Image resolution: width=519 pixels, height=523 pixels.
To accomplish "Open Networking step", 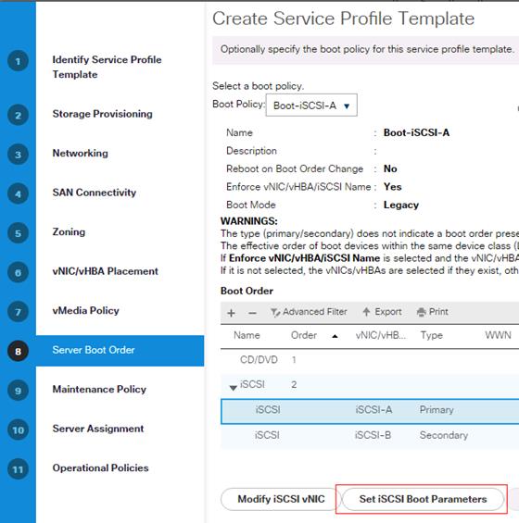I will tap(80, 153).
